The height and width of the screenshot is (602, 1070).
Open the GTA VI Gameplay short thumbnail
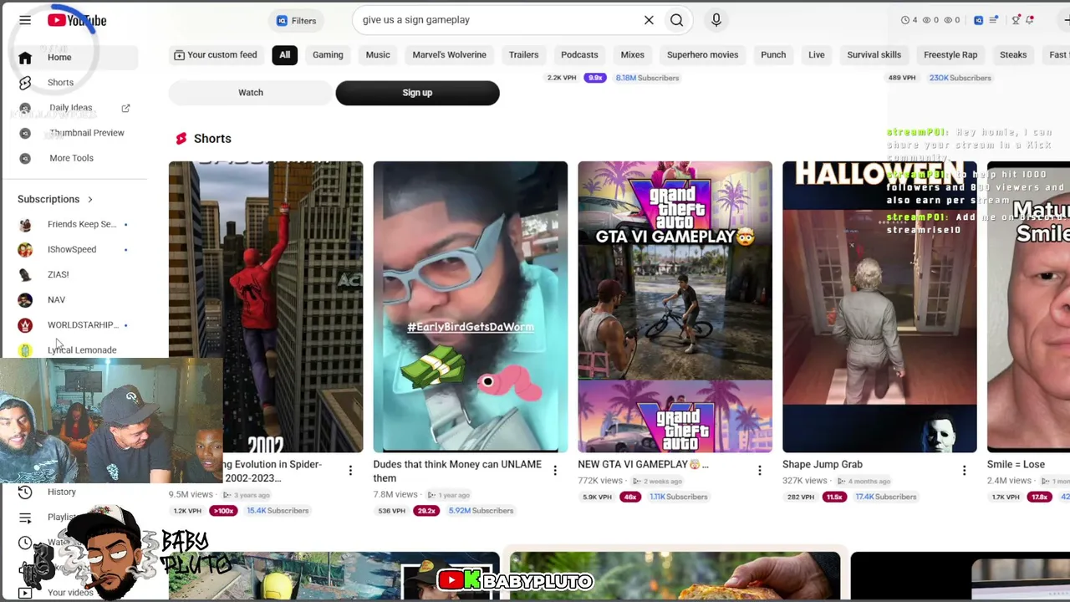675,307
